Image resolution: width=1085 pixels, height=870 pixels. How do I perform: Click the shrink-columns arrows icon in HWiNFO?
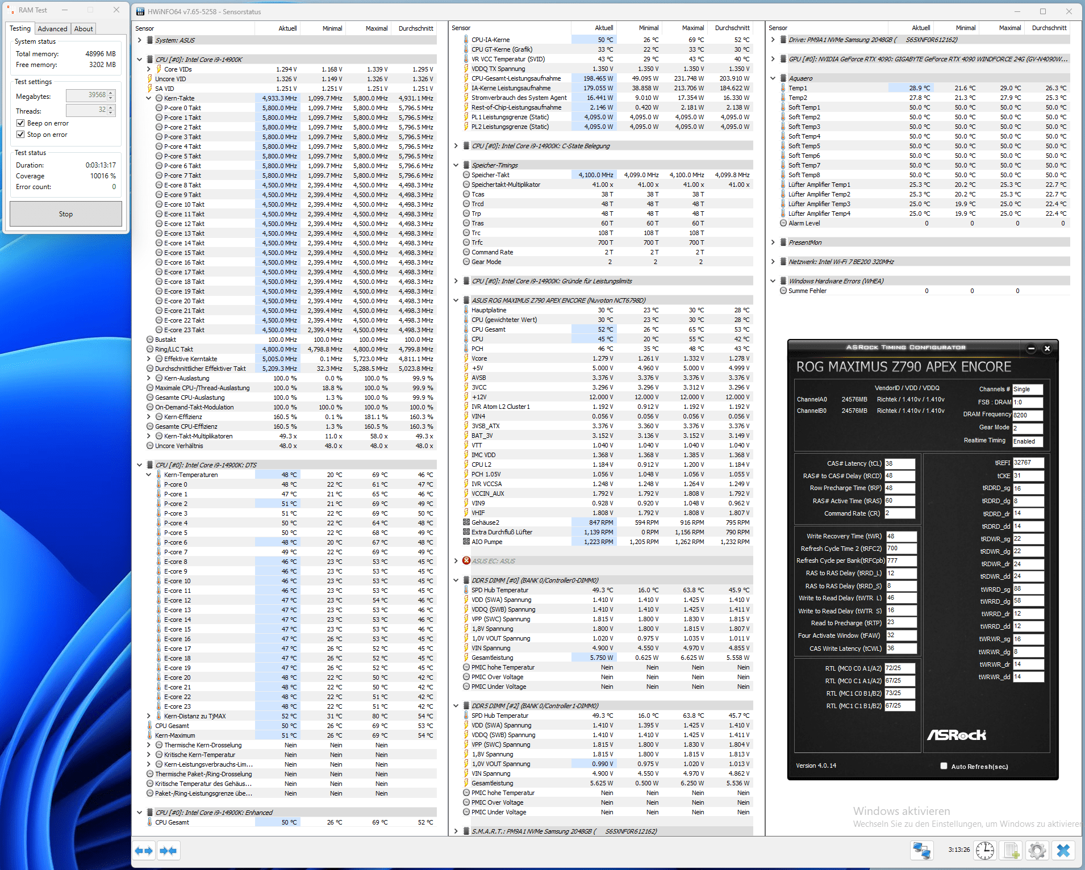[169, 851]
